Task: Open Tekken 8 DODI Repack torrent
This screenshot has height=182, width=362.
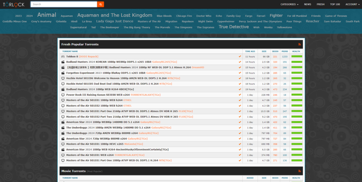Action: [82, 57]
